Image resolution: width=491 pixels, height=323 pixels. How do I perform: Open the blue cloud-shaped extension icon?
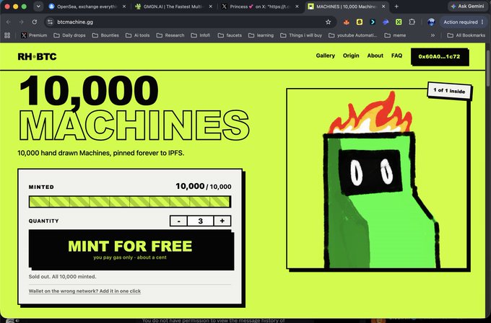click(x=386, y=22)
